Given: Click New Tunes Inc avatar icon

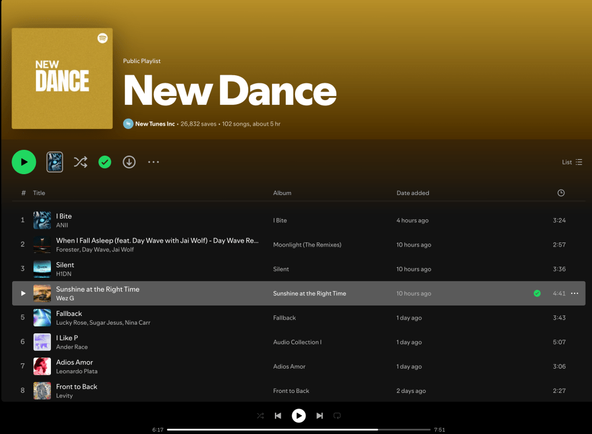Looking at the screenshot, I should click(x=128, y=124).
